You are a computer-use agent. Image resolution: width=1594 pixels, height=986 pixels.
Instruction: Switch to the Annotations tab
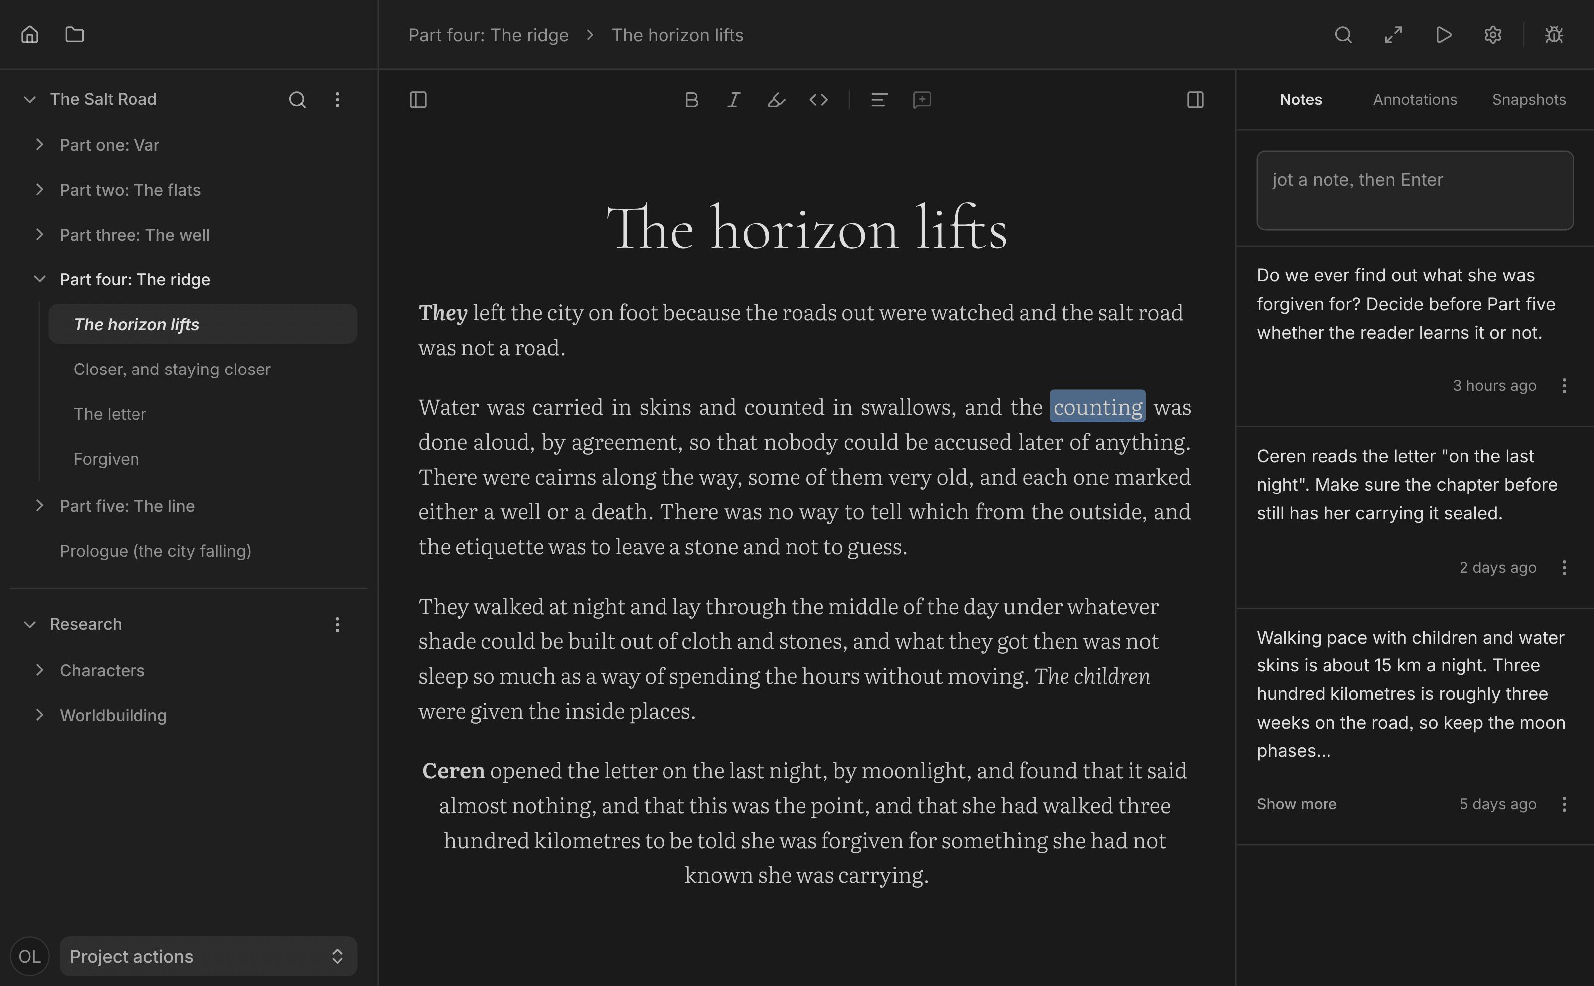(1415, 99)
